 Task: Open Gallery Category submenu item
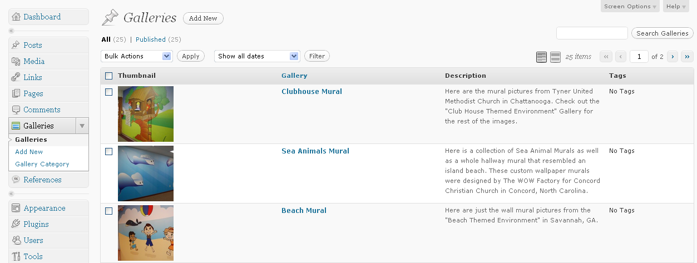[42, 164]
